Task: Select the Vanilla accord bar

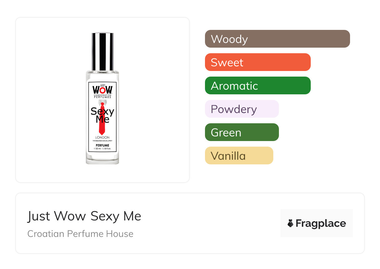Action: point(239,156)
